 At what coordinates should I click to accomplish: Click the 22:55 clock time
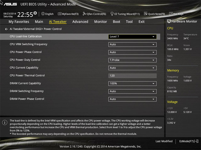click(25, 15)
